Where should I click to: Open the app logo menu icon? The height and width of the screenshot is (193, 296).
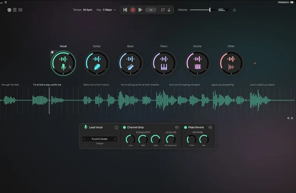[9, 10]
